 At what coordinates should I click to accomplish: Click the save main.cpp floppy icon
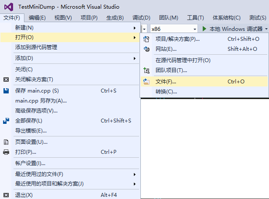click(x=6, y=91)
